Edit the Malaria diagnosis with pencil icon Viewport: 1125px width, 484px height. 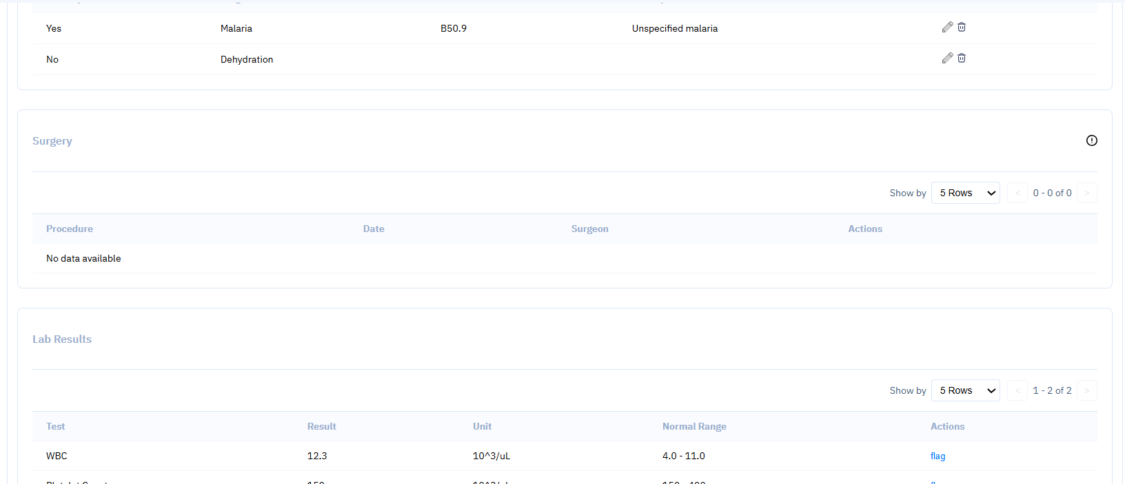pyautogui.click(x=947, y=27)
